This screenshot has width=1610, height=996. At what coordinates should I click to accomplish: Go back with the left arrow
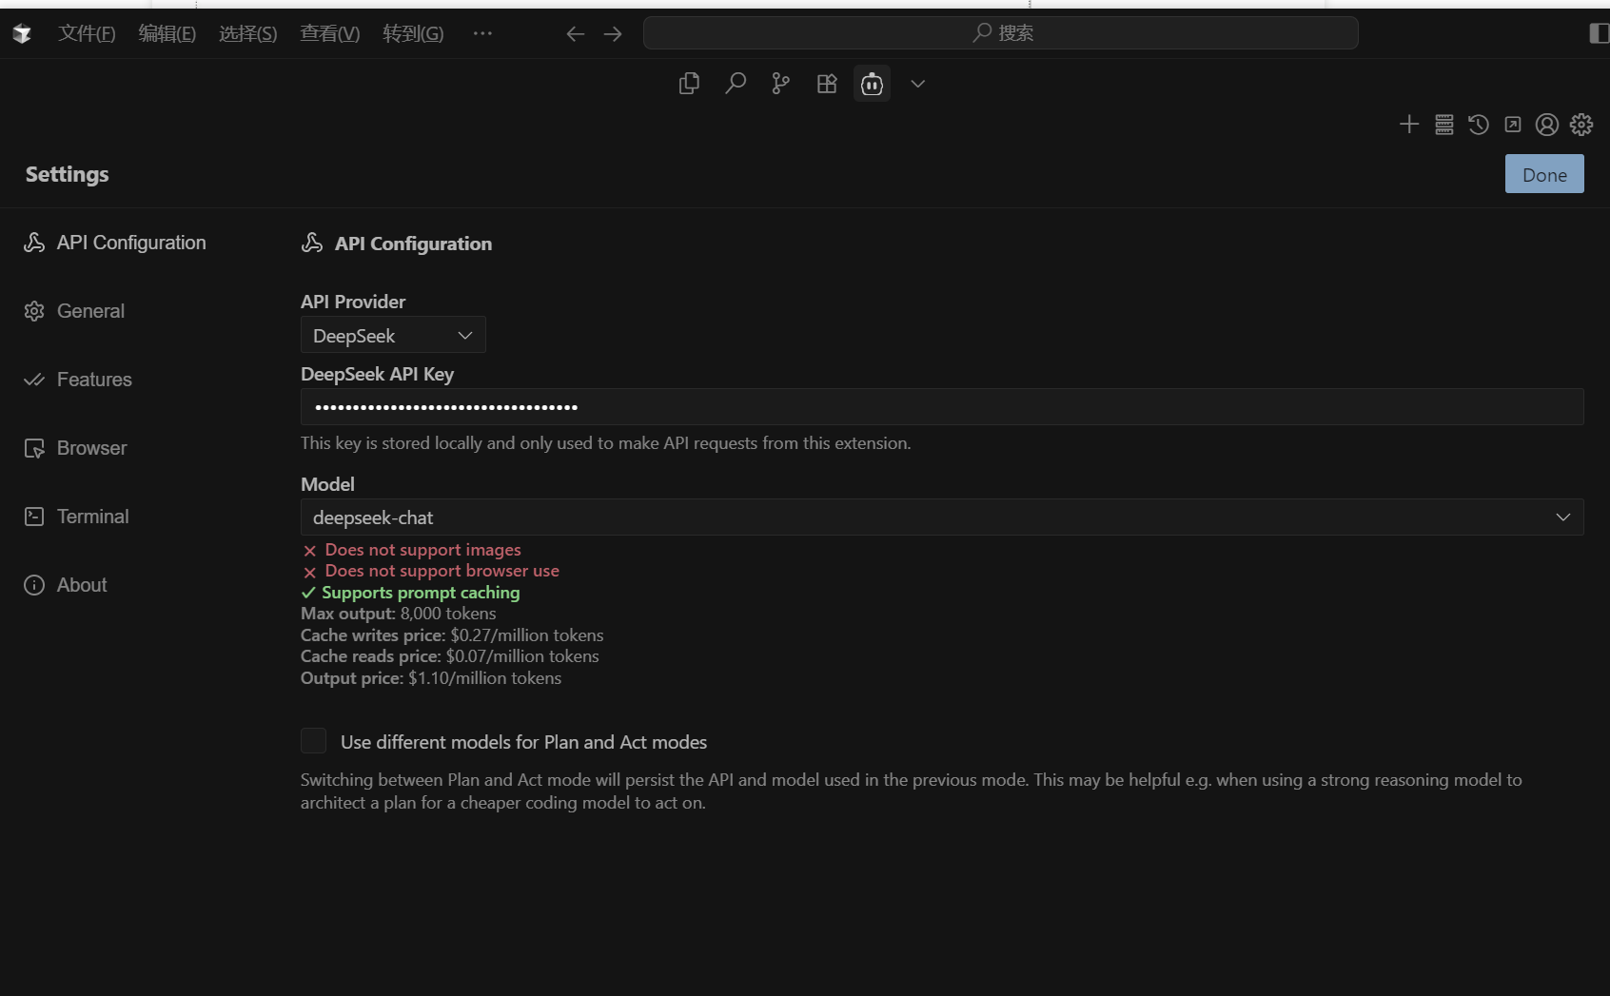pyautogui.click(x=575, y=34)
